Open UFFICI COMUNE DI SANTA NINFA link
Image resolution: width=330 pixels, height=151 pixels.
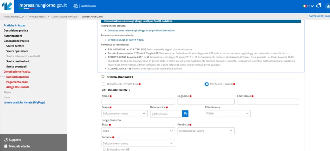[126, 40]
